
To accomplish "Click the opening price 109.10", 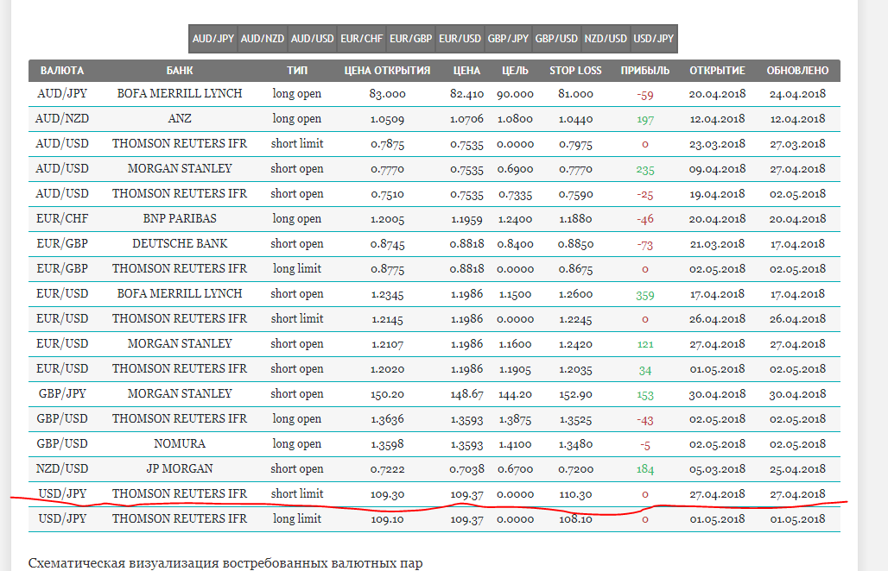I will click(387, 519).
